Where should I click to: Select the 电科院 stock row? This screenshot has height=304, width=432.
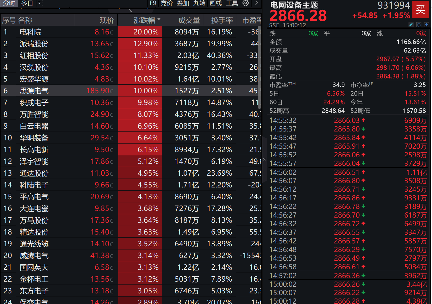coord(131,32)
